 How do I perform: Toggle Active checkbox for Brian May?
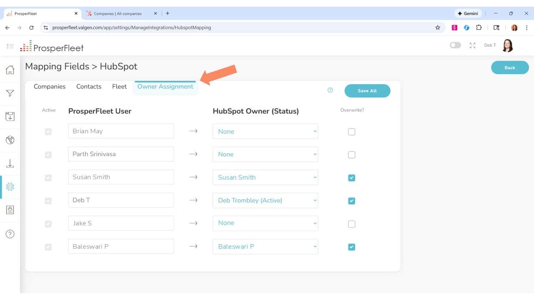48,132
